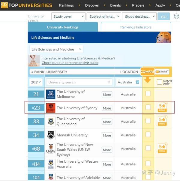
Task: Open The University of Melbourne link
Action: pyautogui.click(x=70, y=94)
